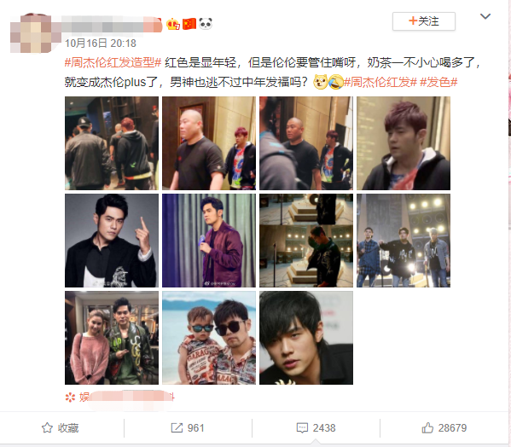
Task: Click the post timestamp 10月16日 20:18
Action: tap(101, 44)
